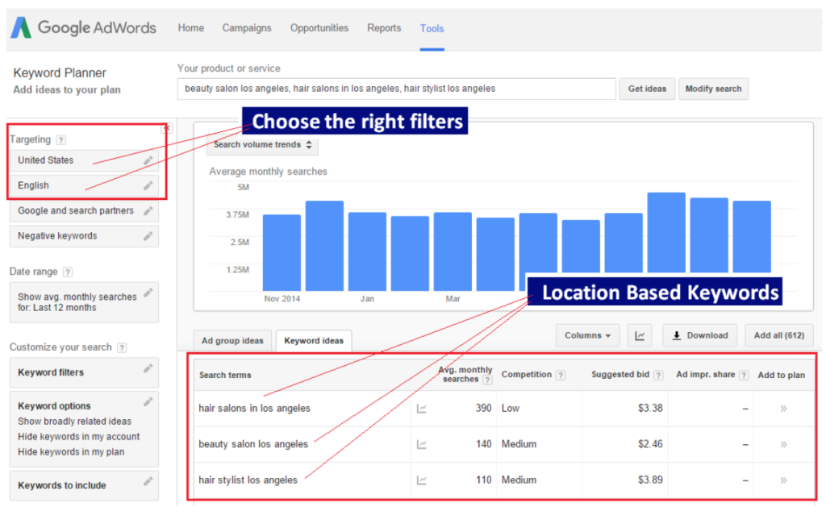This screenshot has height=515, width=826.
Task: Click the Download icon above keyword results
Action: pyautogui.click(x=700, y=334)
